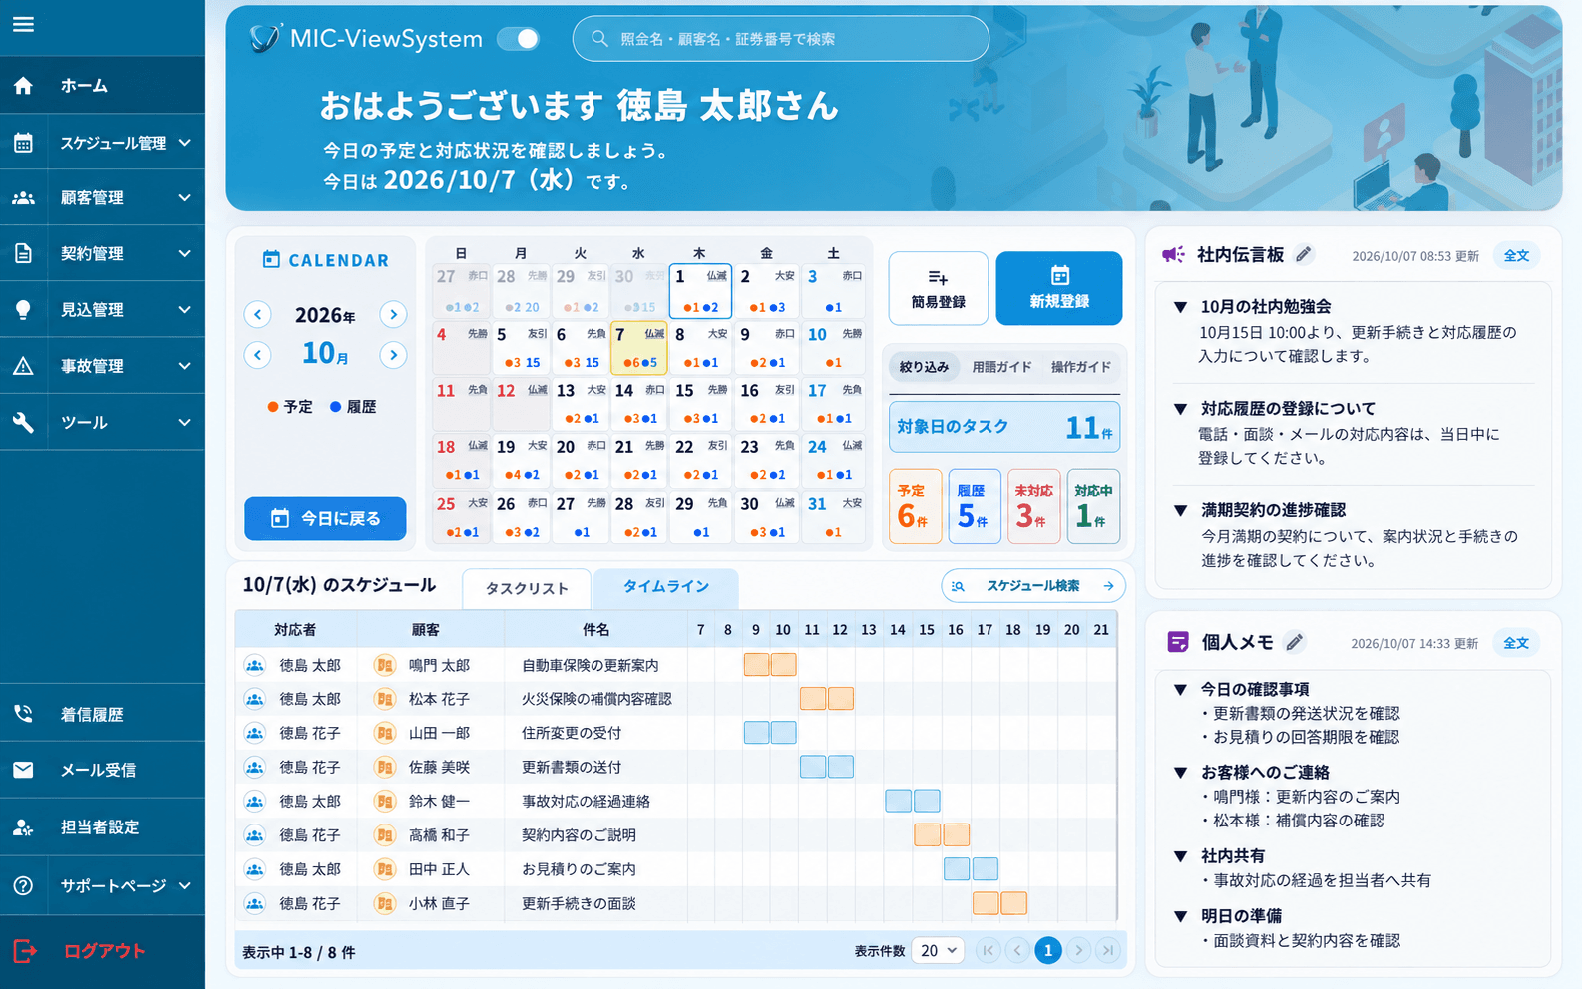The image size is (1582, 989).
Task: Click customer icon for 鳴門 太郎
Action: (384, 665)
